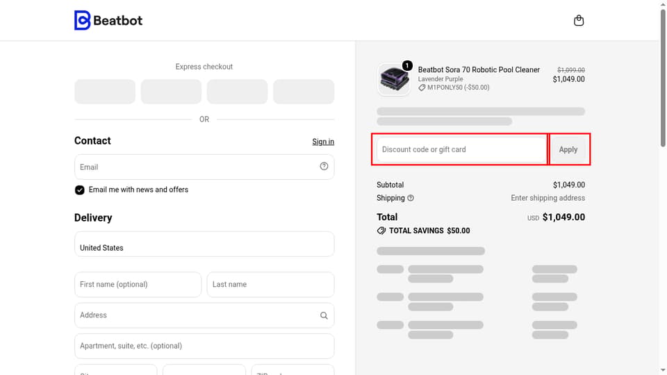The width and height of the screenshot is (667, 375).
Task: Click the Express checkout heading
Action: 204,67
